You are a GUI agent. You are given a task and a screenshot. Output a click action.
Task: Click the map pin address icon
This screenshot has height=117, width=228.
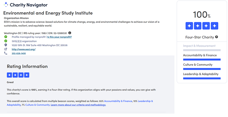click(6, 45)
